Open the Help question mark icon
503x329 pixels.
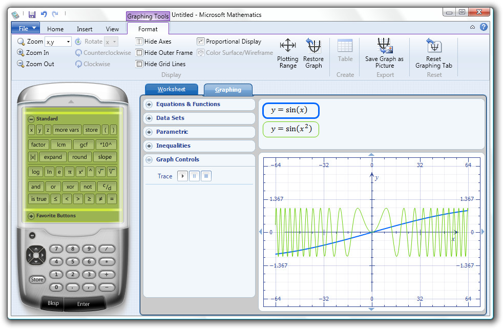(484, 27)
